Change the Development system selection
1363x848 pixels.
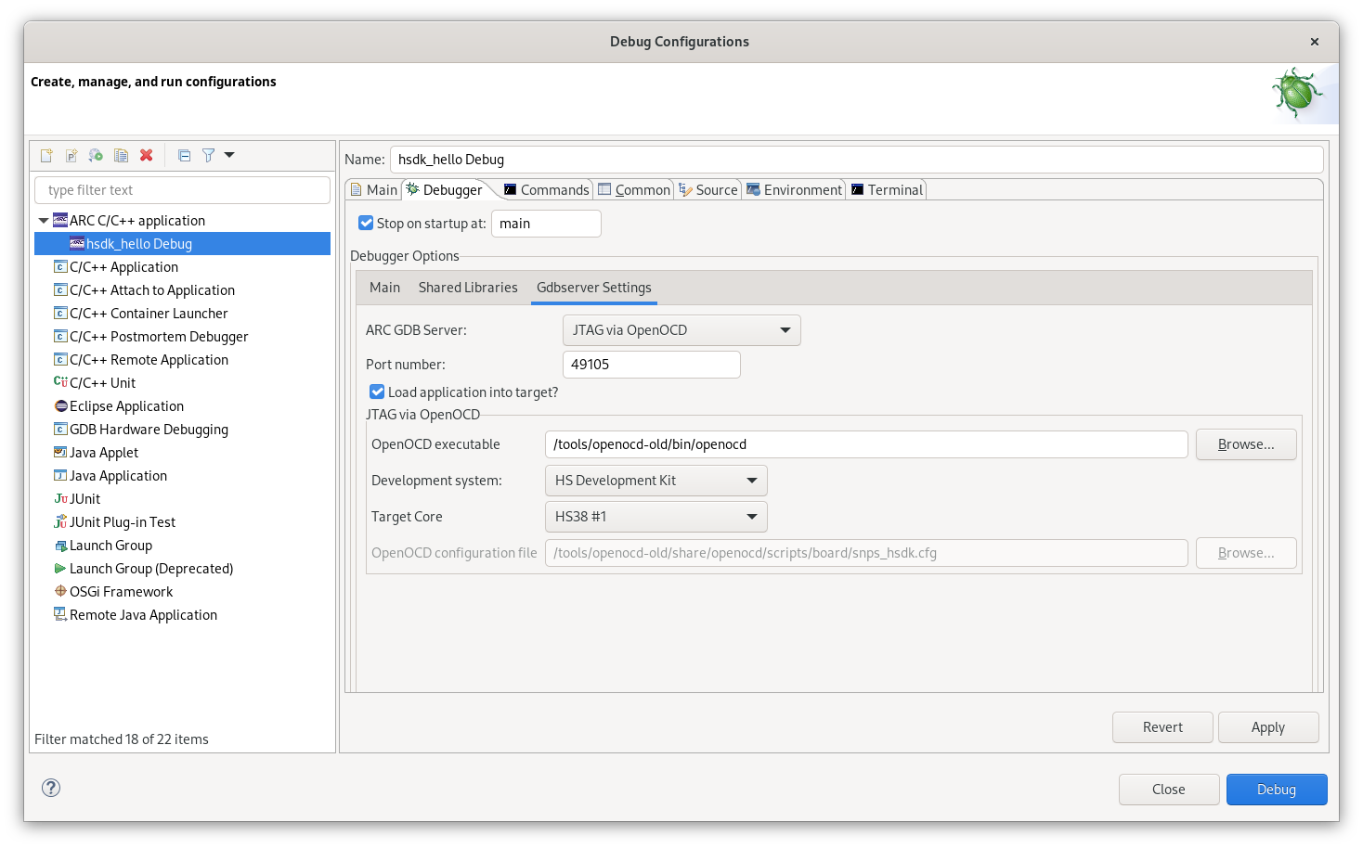(656, 481)
